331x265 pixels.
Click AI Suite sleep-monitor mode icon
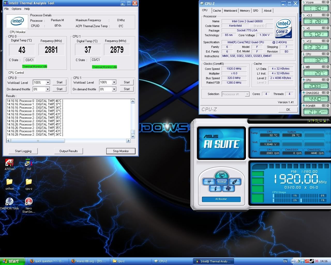pyautogui.click(x=222, y=175)
